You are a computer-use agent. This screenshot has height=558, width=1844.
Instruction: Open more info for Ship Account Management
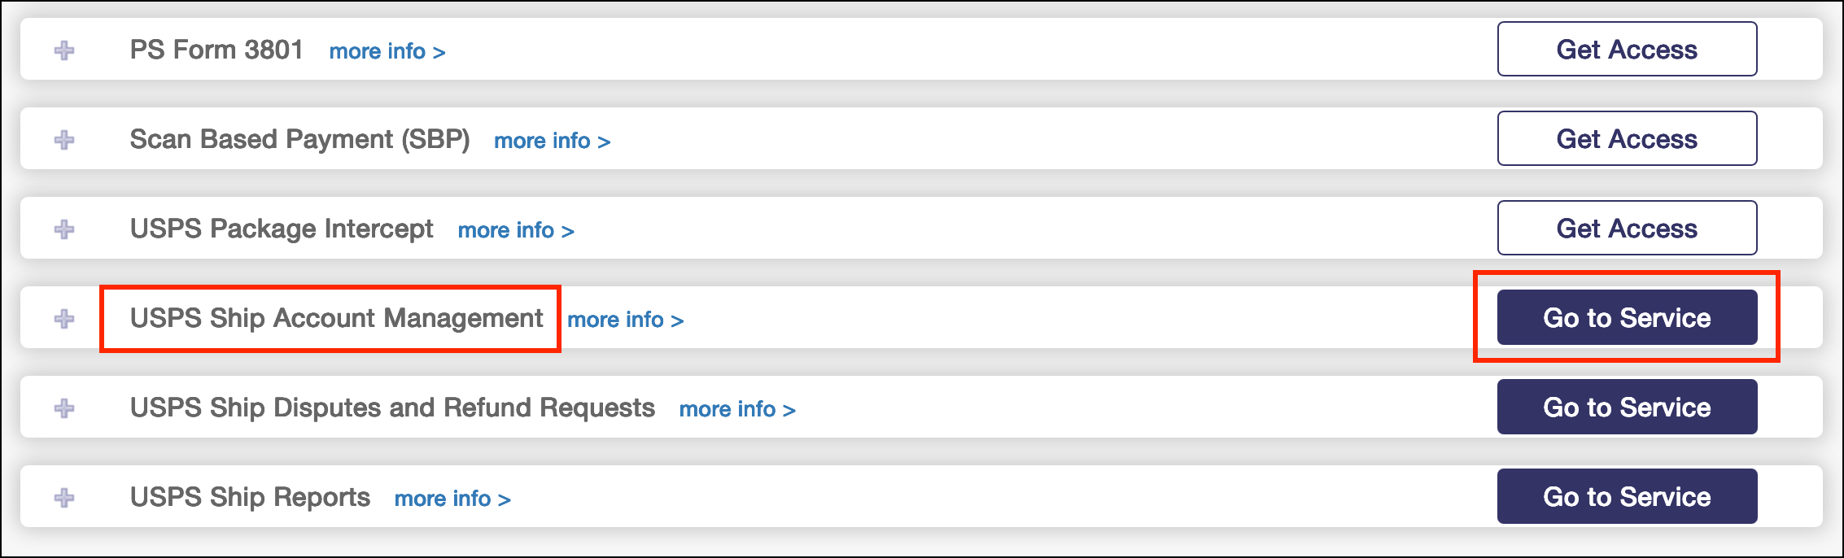pos(625,320)
